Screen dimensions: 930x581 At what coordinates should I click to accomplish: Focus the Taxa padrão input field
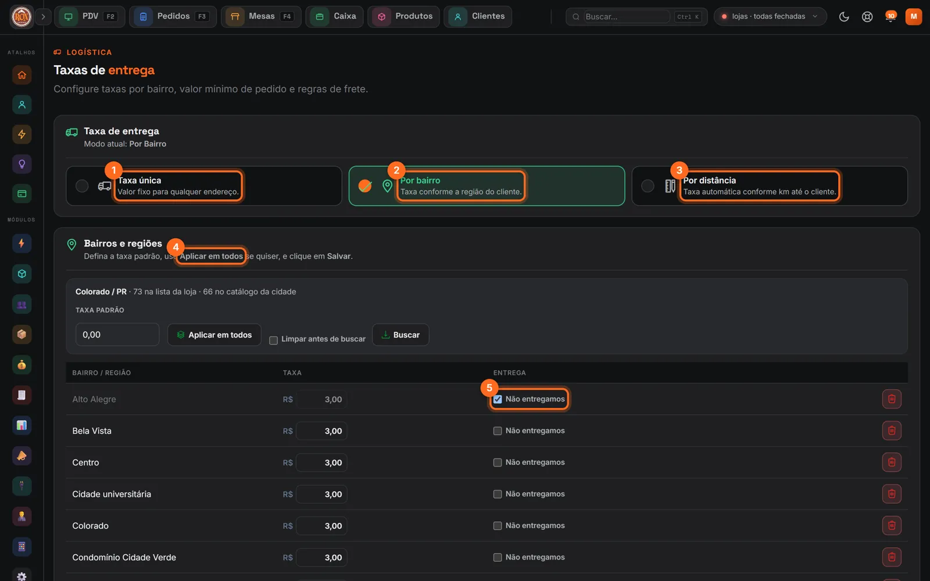pos(117,335)
